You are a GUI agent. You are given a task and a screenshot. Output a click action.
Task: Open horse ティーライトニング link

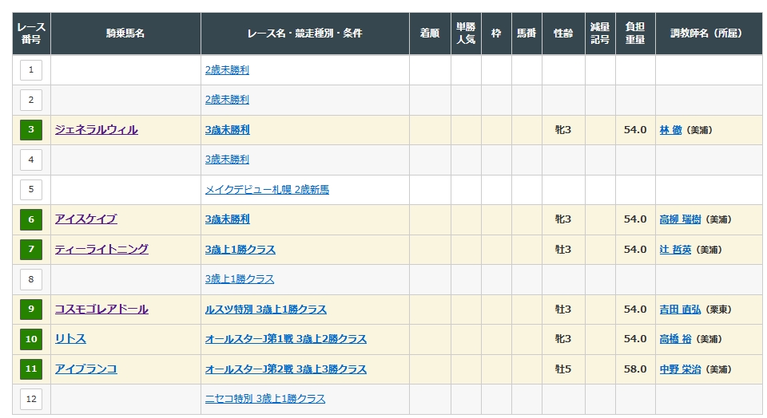coord(101,250)
